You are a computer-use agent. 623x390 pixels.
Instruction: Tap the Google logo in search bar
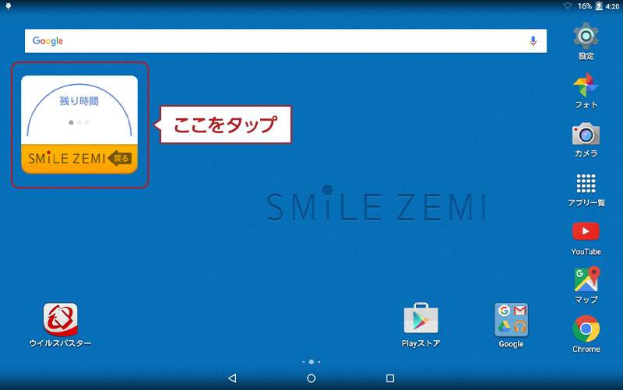click(48, 41)
